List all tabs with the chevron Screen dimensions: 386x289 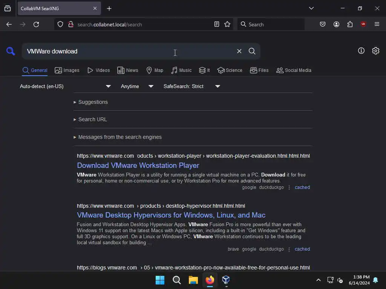click(x=311, y=8)
